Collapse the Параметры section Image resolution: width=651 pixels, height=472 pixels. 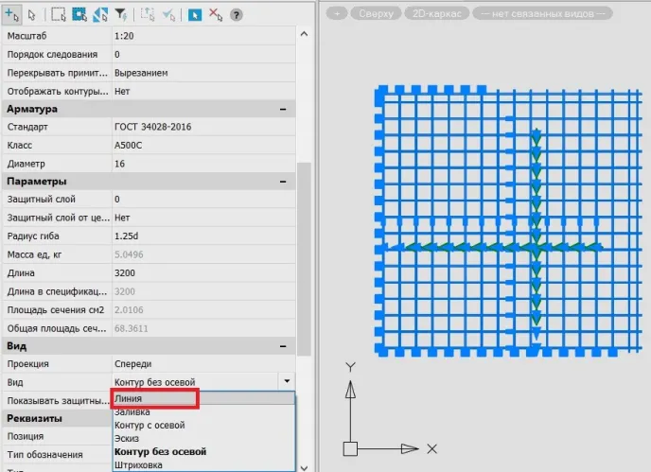tap(283, 181)
